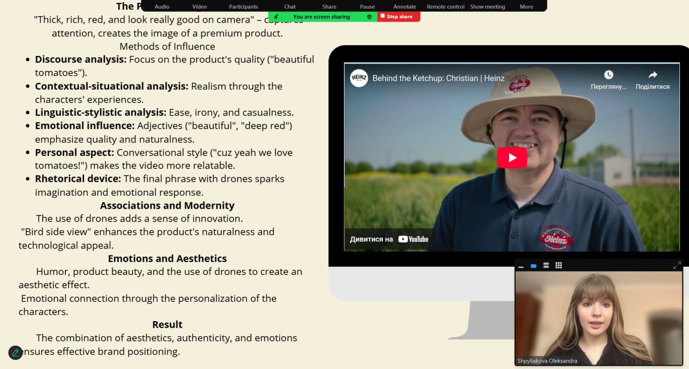Viewport: 689px width, 369px height.
Task: Click the Share arrow icon on video
Action: pos(652,75)
